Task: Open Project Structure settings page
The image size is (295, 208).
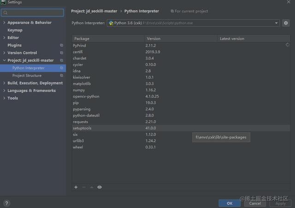Action: click(27, 75)
